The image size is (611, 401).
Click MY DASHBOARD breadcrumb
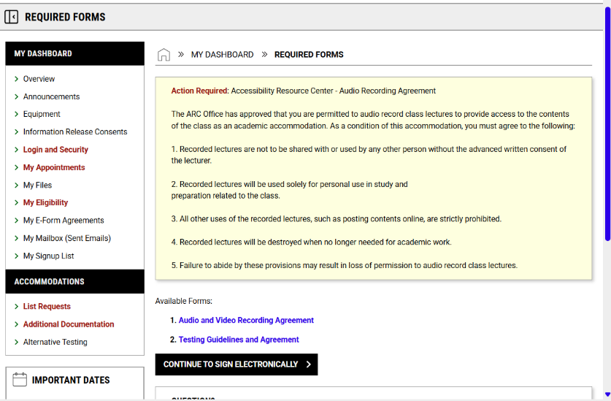[x=222, y=55]
